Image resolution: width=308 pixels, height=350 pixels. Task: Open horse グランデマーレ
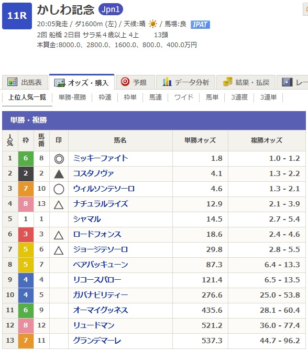[97, 341]
